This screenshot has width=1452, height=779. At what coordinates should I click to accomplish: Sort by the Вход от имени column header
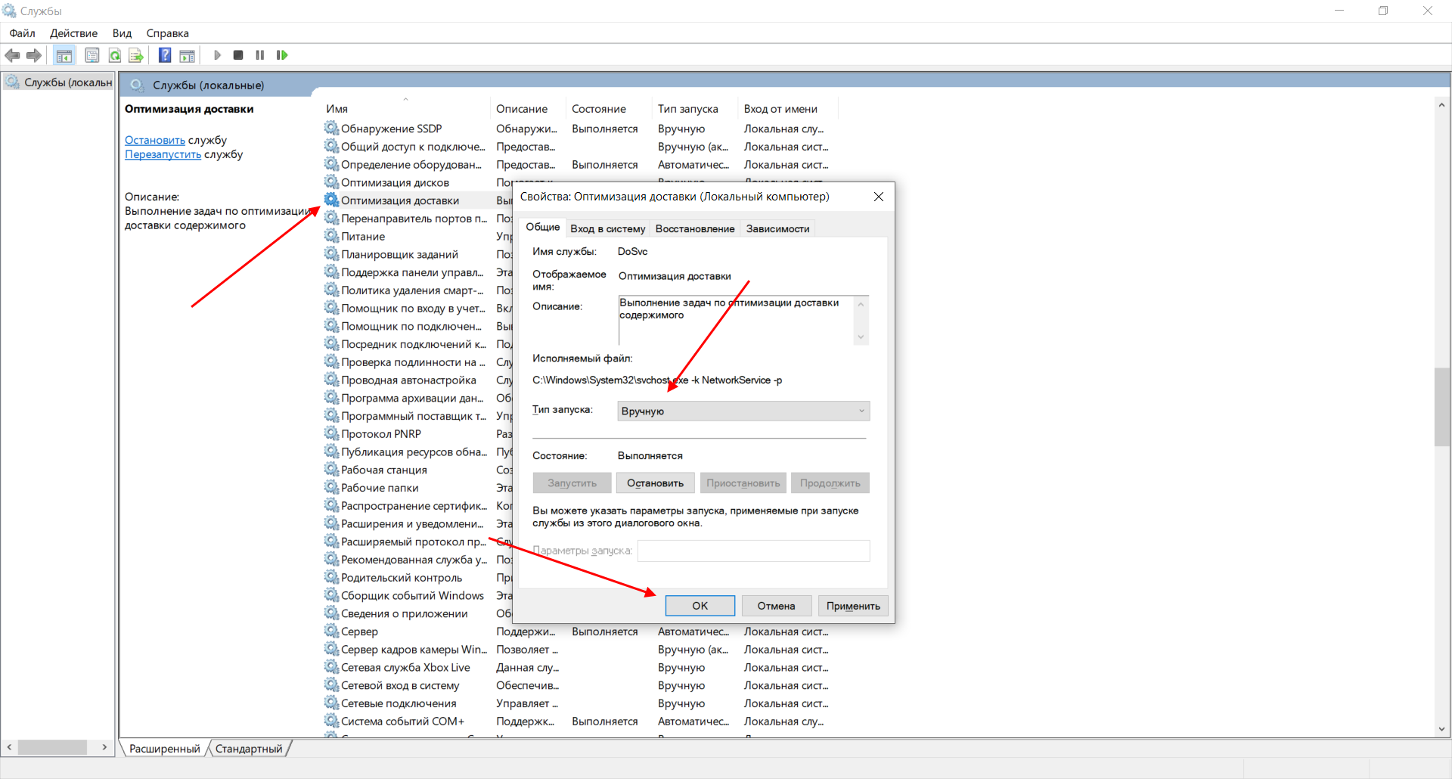click(x=787, y=109)
